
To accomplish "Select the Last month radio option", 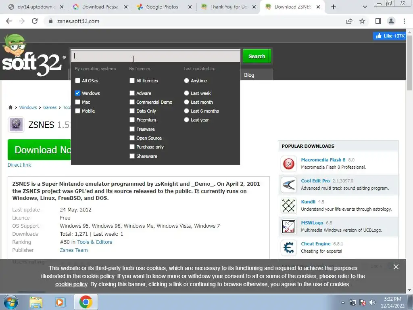I will point(186,102).
